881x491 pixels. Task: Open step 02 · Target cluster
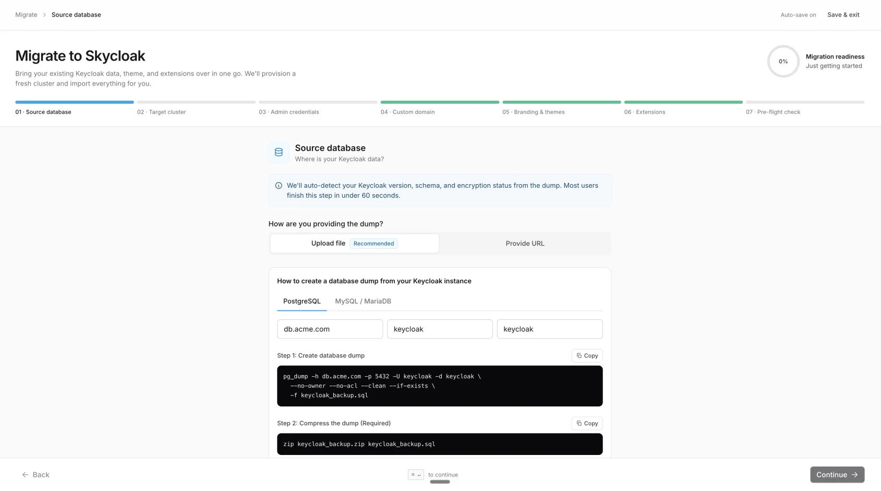pos(196,108)
